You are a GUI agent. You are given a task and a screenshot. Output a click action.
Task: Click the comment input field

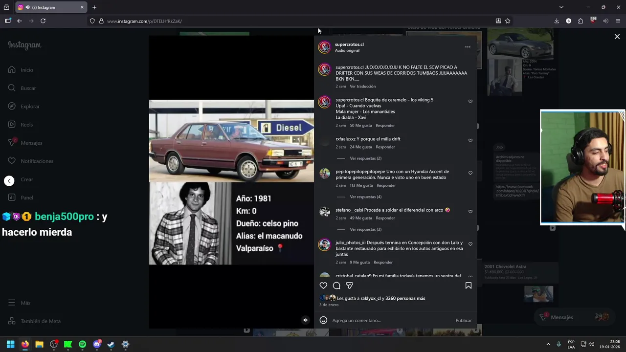click(391, 321)
